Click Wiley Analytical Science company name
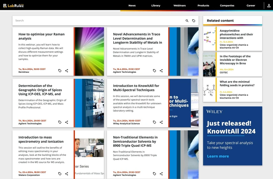273x179 pixels. (x=127, y=124)
